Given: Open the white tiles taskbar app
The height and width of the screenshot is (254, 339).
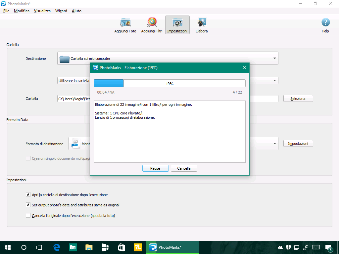Looking at the screenshot, I should click(x=105, y=247).
